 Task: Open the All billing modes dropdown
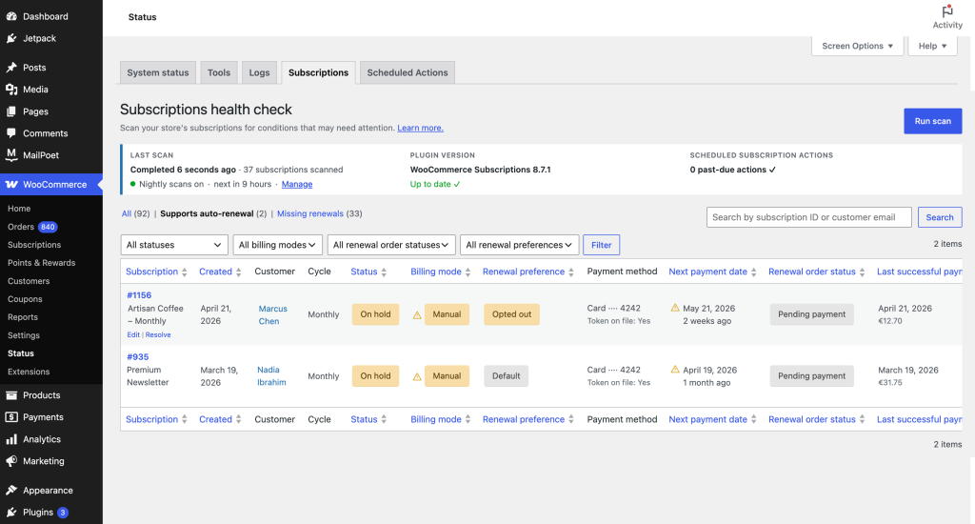click(x=277, y=245)
